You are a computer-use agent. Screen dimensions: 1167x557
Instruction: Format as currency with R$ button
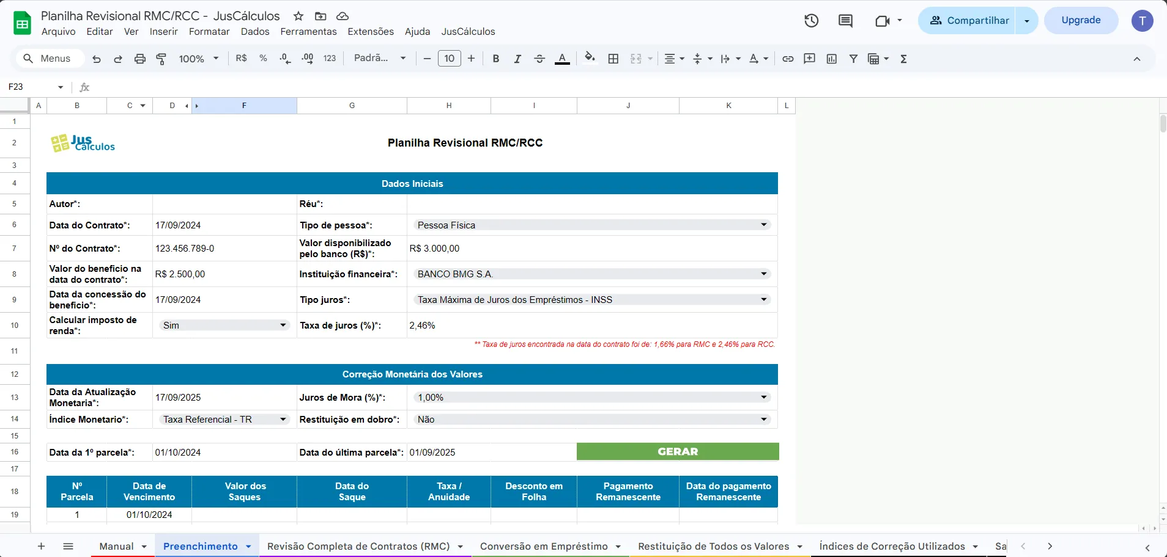click(x=242, y=59)
